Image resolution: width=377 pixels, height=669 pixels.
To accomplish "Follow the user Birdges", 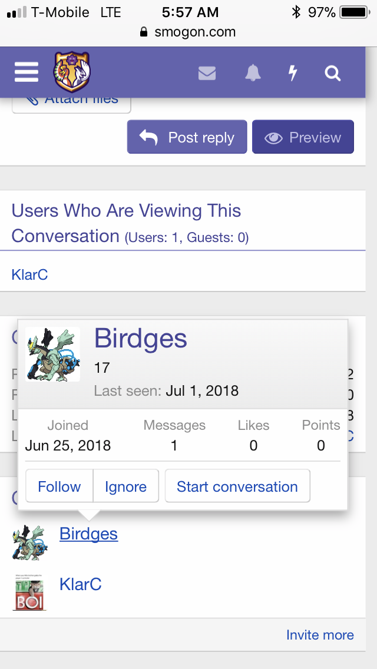I will [x=59, y=486].
